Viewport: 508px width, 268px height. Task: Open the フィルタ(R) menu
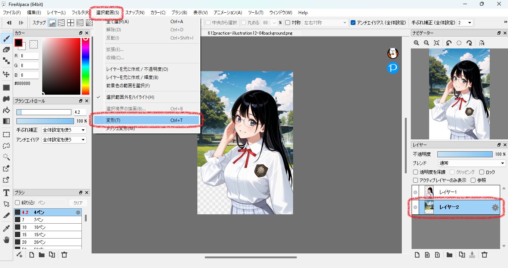[80, 13]
